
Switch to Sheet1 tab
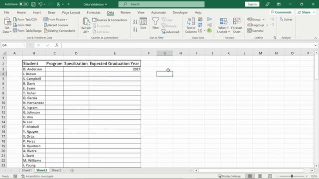click(x=27, y=171)
